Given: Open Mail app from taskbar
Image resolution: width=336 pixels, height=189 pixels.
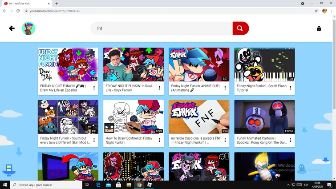Looking at the screenshot, I should [x=108, y=185].
